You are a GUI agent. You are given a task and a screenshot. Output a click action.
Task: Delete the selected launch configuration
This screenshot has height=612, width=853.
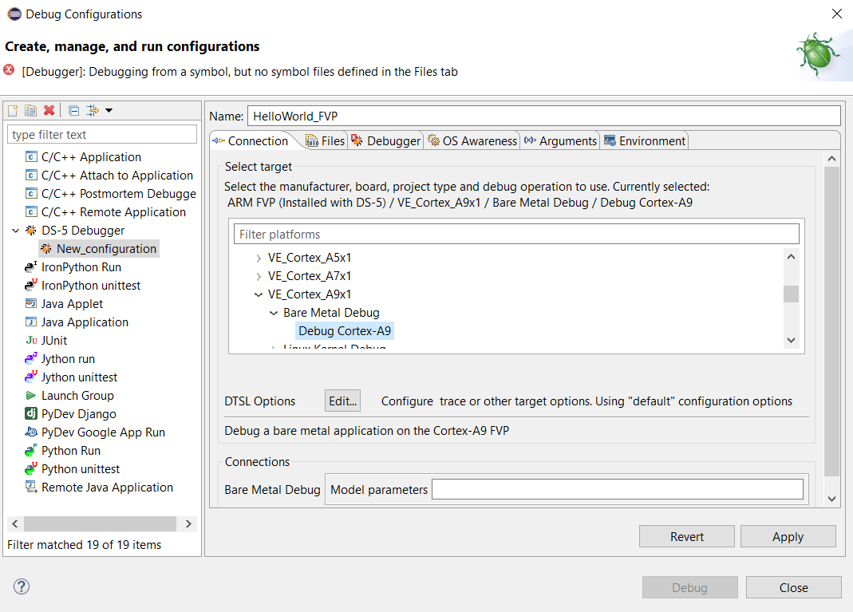point(49,110)
